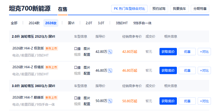Show 全部 models filter

pos(14,23)
